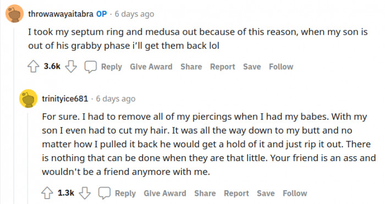The width and height of the screenshot is (385, 204).
Task: Upvote throwawayaitabra's comment
Action: 34,67
